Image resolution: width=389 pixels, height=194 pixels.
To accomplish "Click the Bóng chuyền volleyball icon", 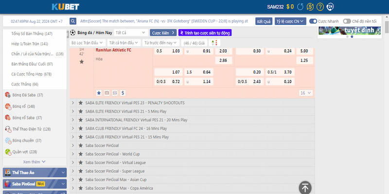I will [x=8, y=141].
